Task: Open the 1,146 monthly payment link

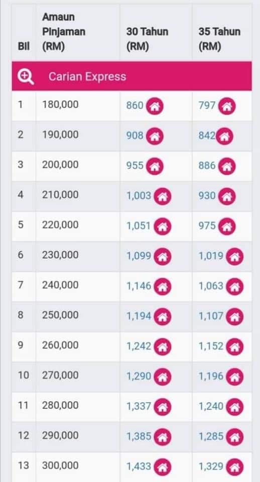Action: (x=139, y=286)
